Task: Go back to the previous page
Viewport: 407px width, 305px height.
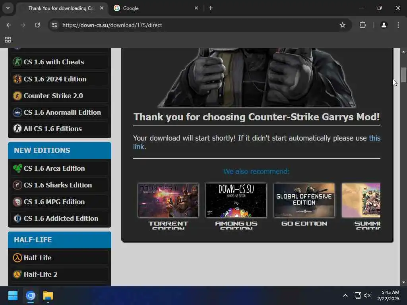Action: (9, 25)
